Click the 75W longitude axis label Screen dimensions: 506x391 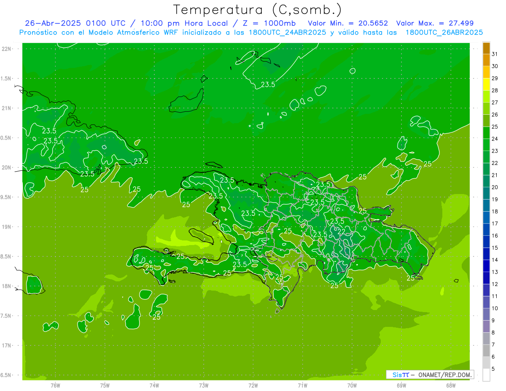tap(105, 386)
